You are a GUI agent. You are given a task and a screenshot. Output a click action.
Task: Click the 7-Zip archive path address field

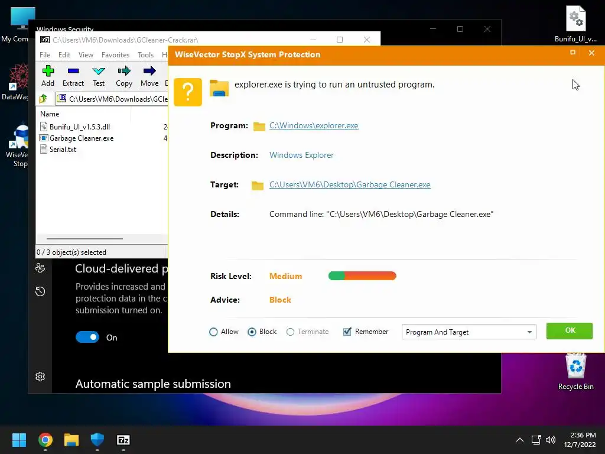point(112,99)
